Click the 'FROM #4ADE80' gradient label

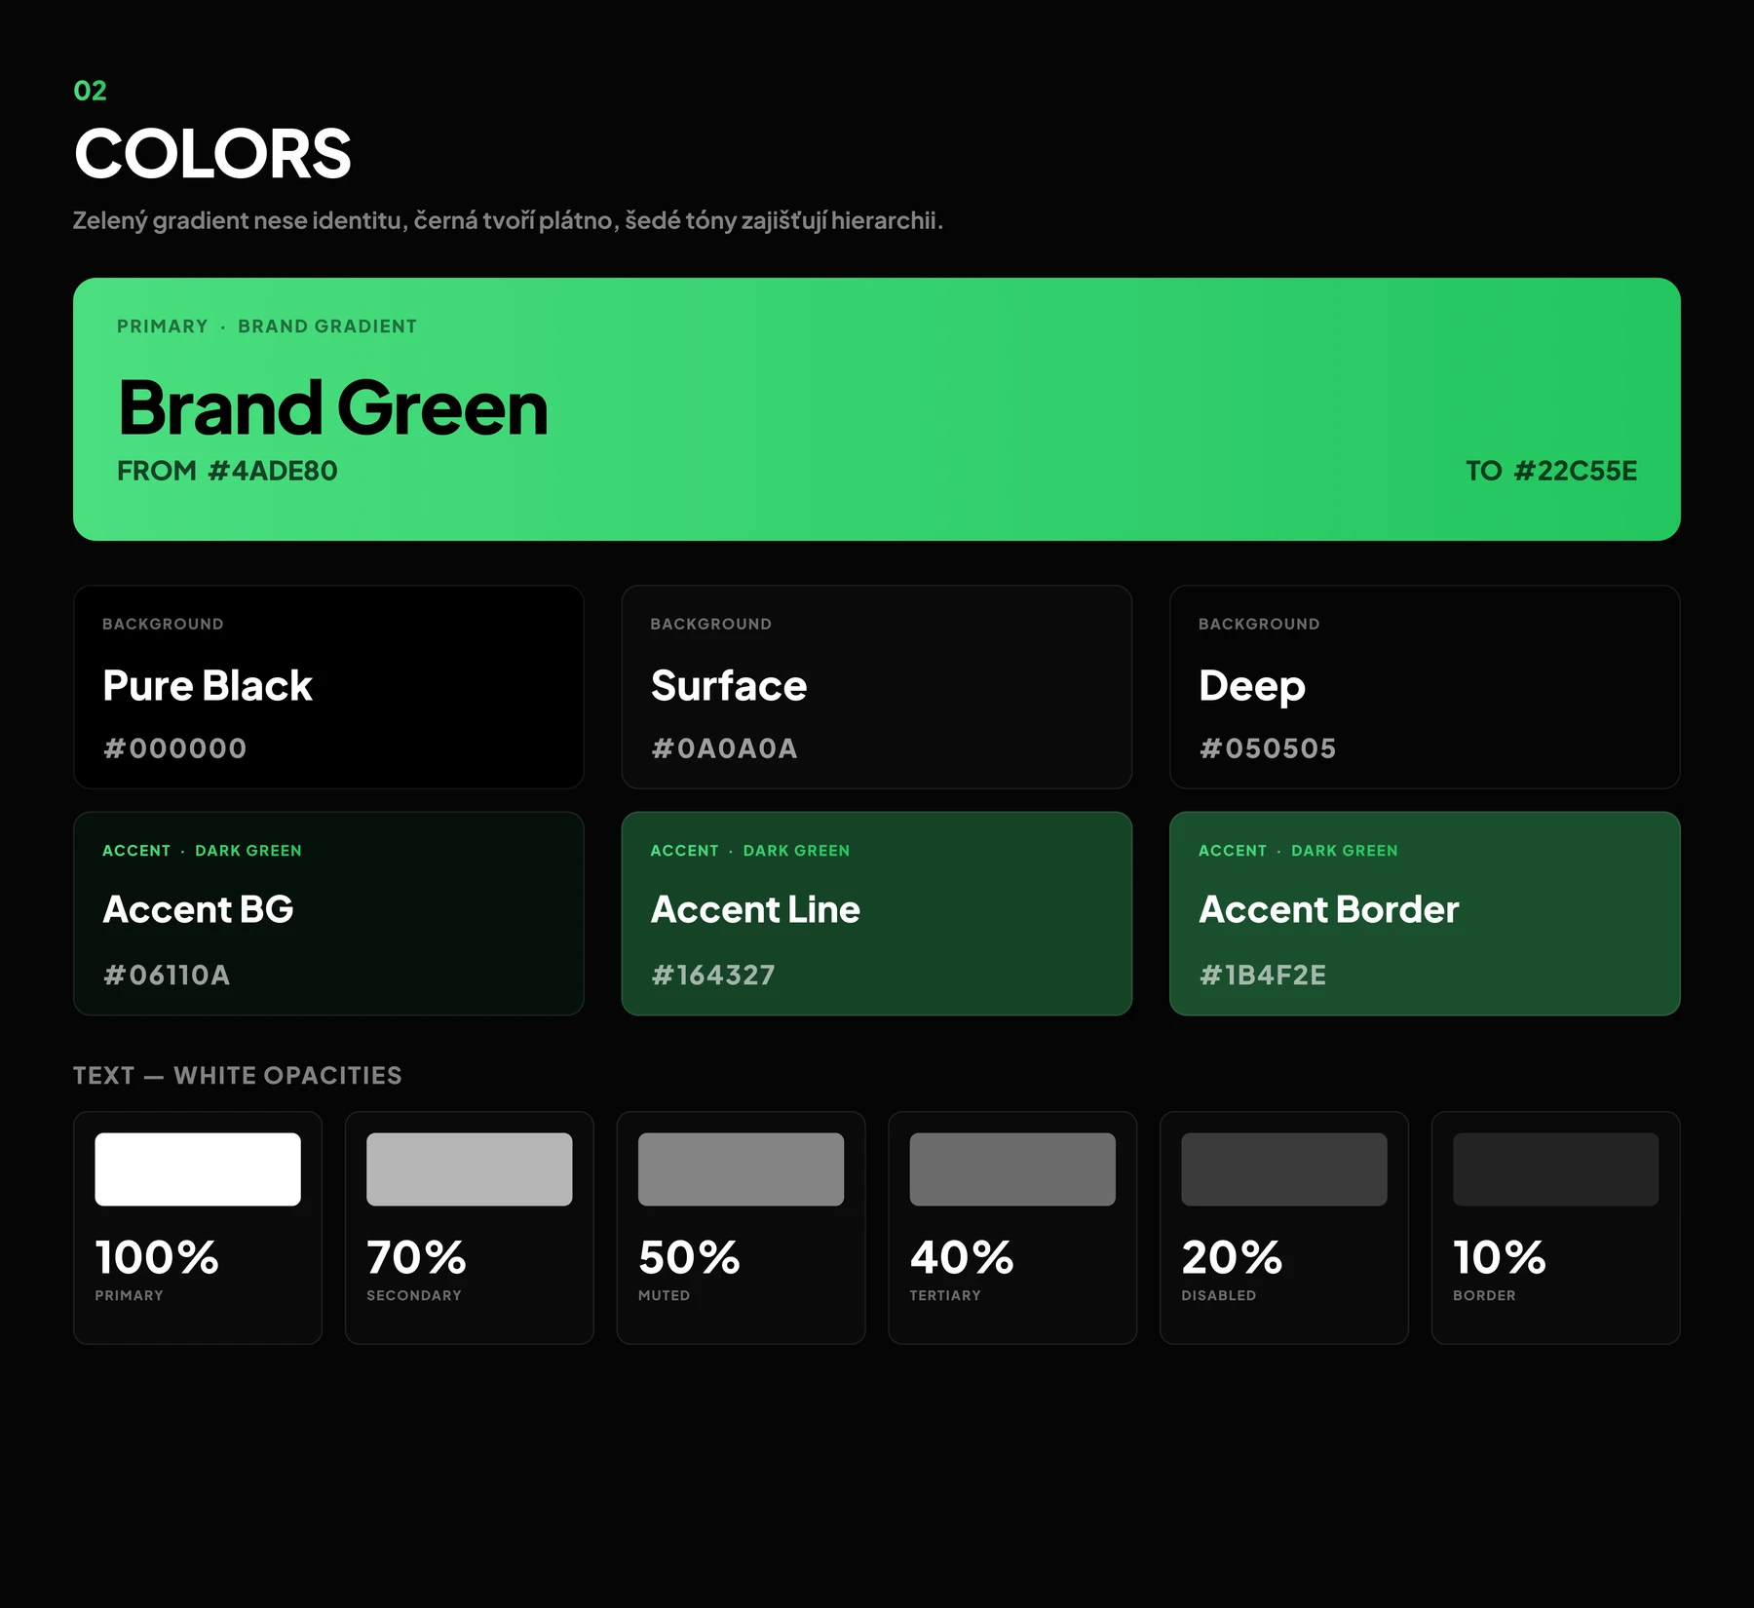[227, 471]
